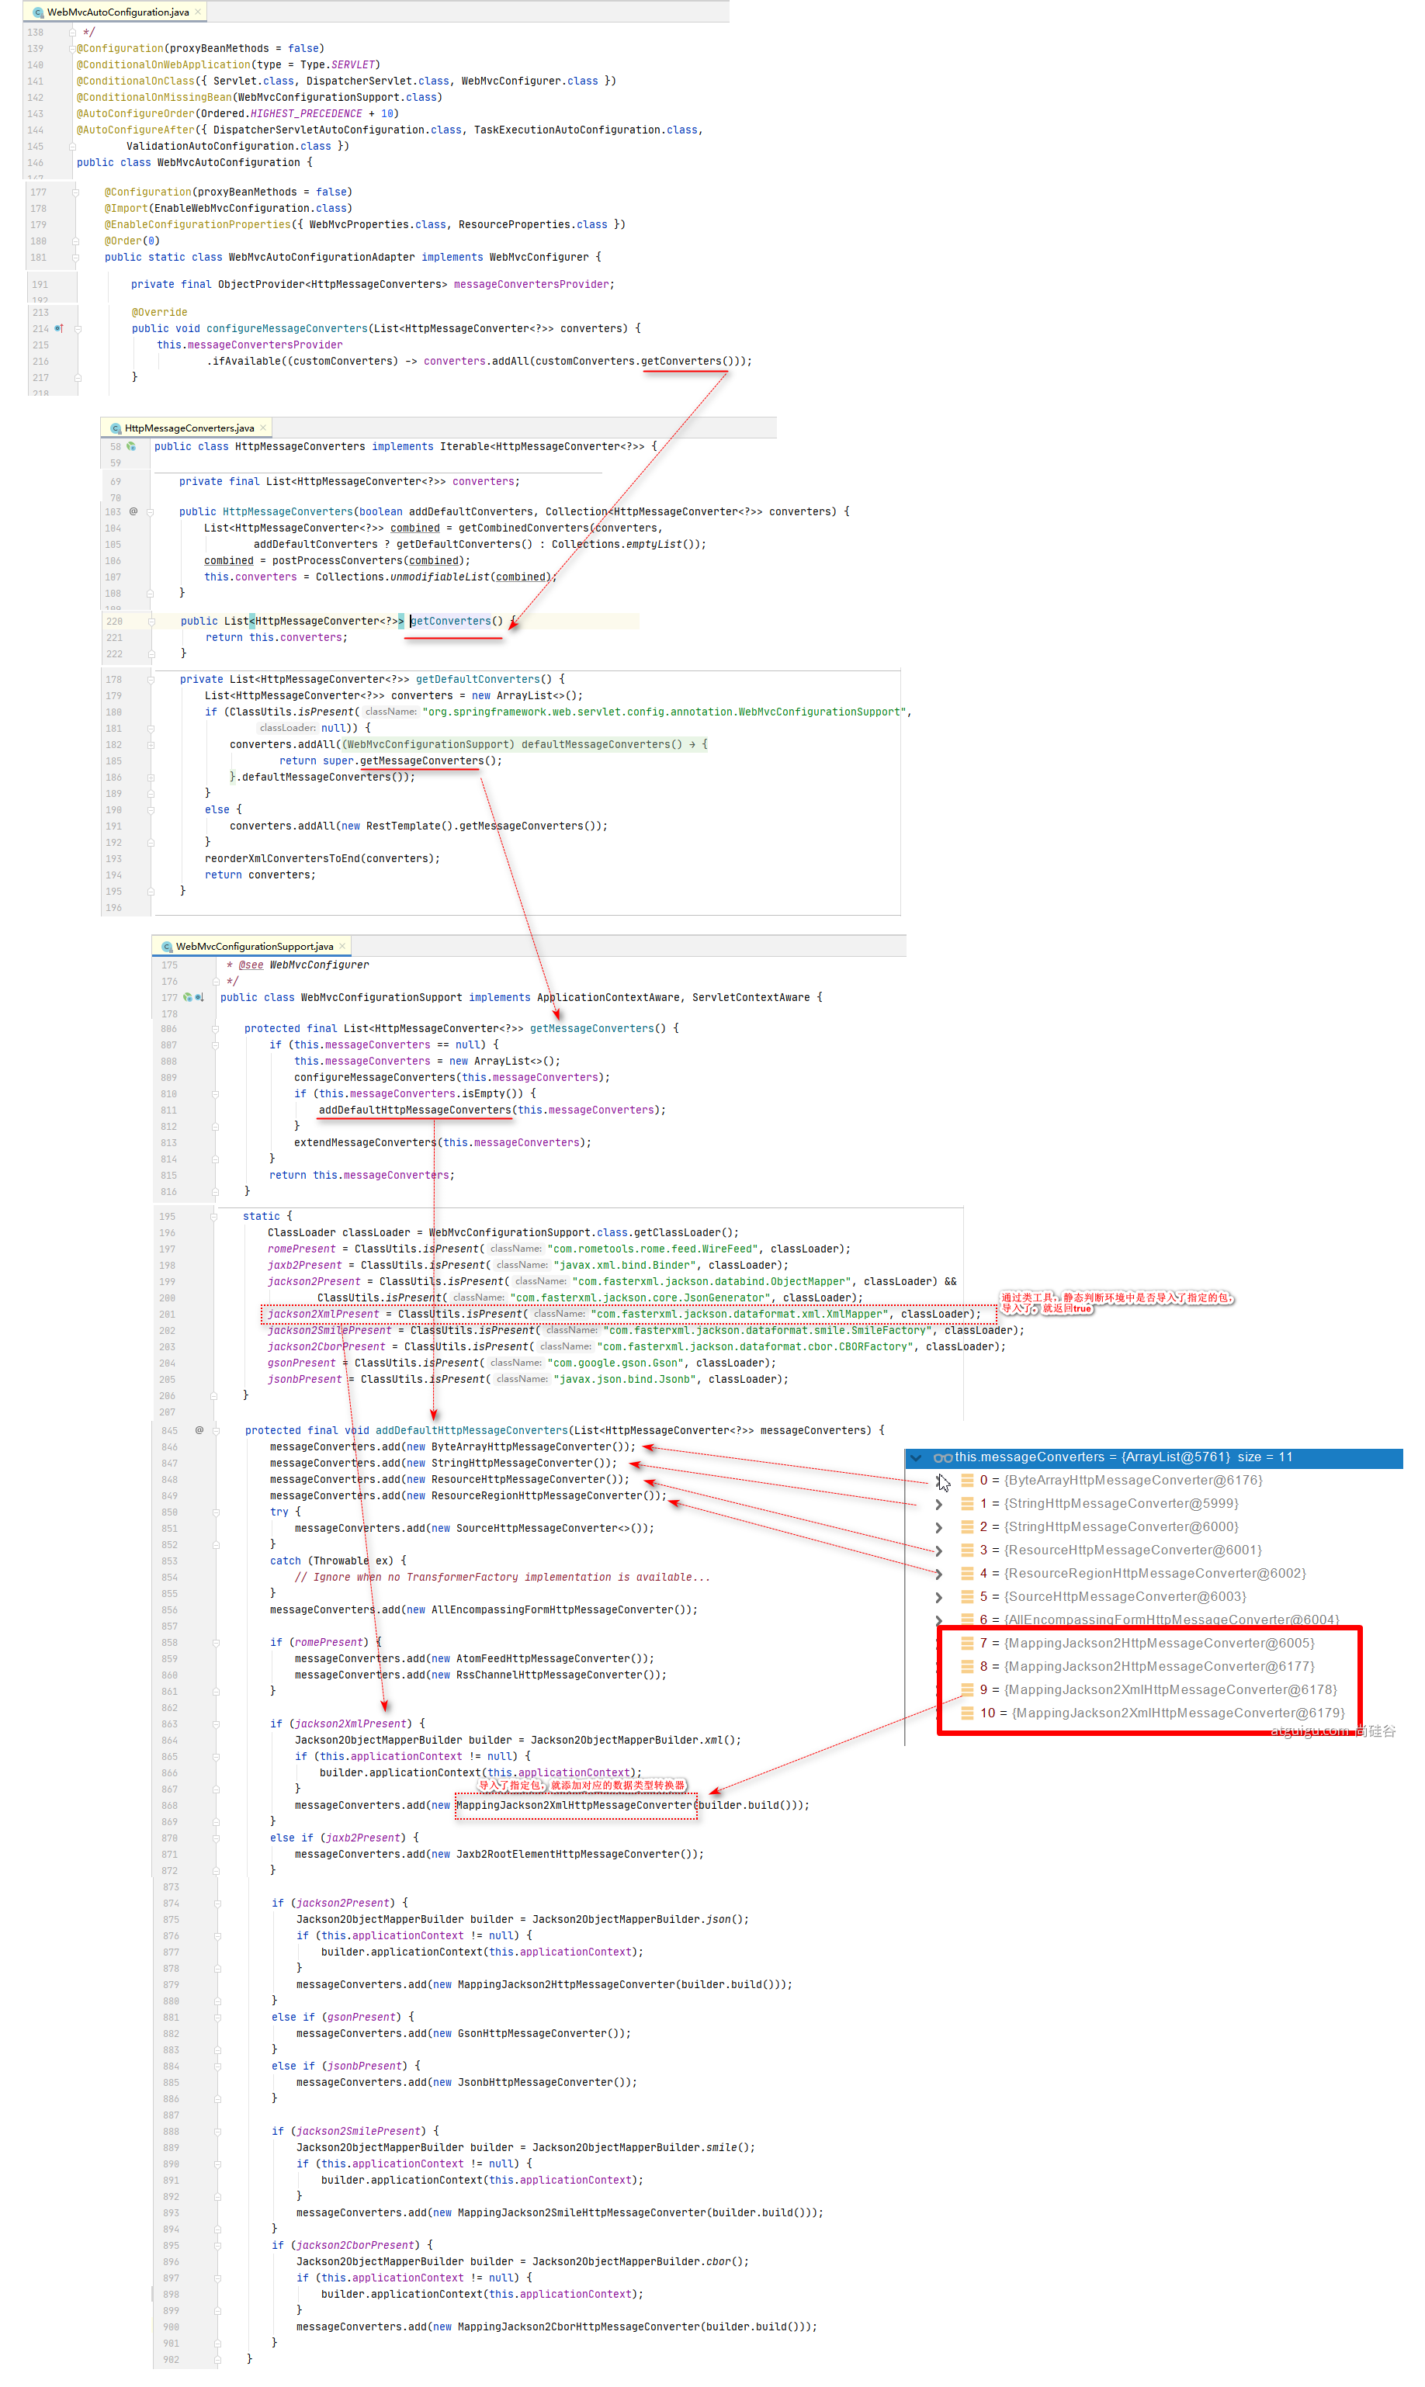Collapse the jackson2Present if-block fold at line 874
1425x2387 pixels.
coord(218,1904)
